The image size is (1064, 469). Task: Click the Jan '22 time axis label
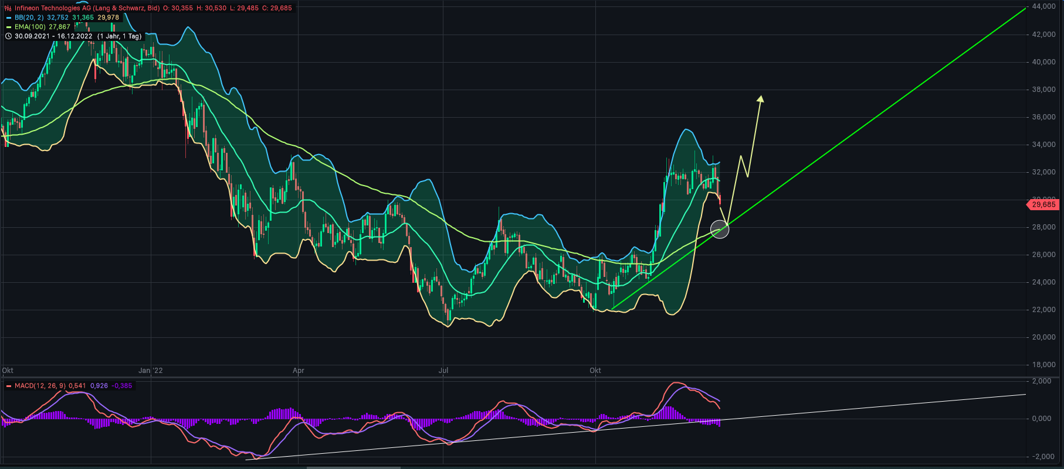point(151,371)
